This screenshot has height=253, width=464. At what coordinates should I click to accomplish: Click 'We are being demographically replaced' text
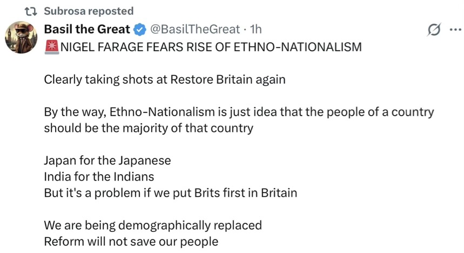(153, 225)
